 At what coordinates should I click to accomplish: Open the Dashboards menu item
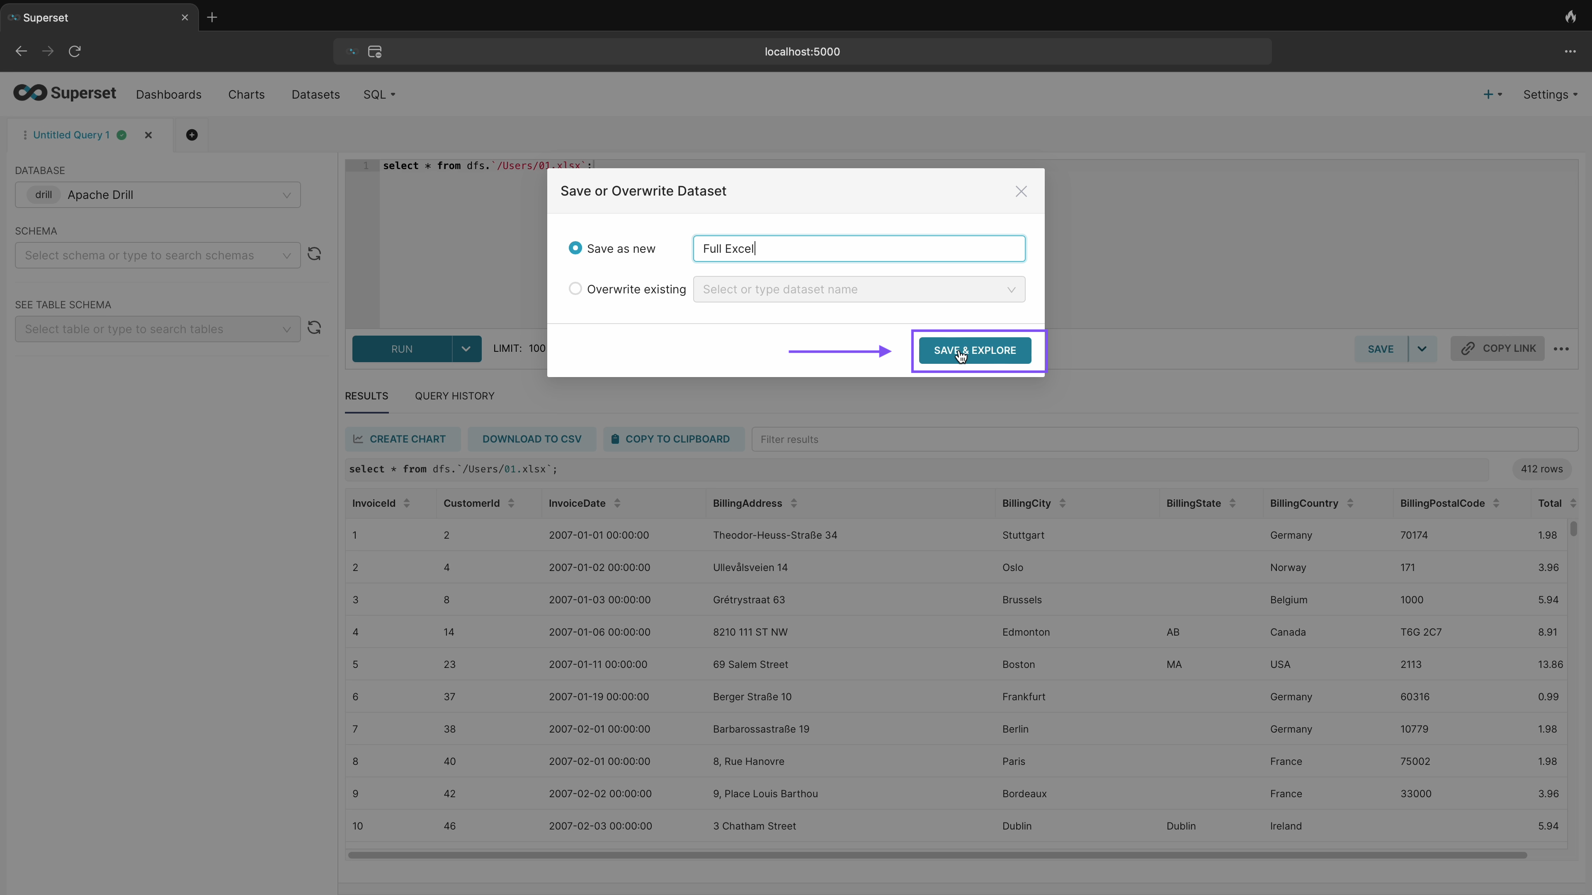point(168,94)
